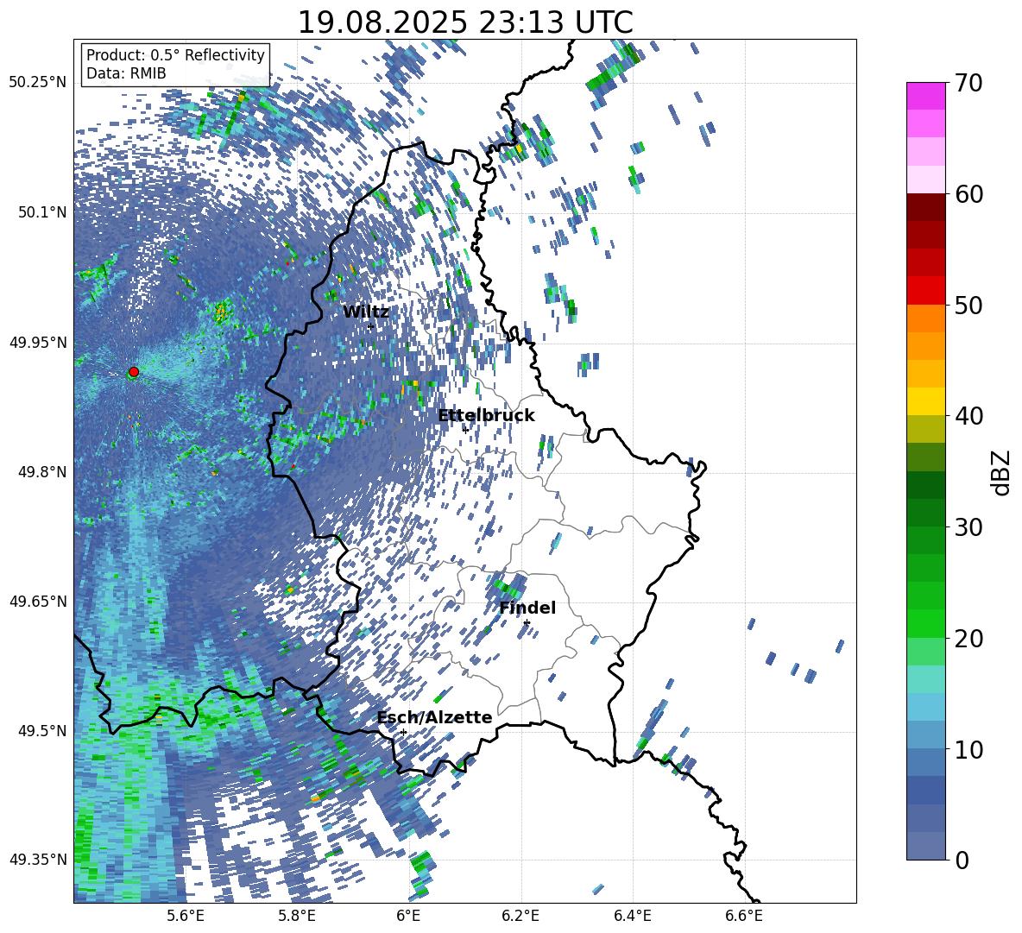The height and width of the screenshot is (933, 1022).
Task: Click the red radar site marker
Action: point(134,372)
